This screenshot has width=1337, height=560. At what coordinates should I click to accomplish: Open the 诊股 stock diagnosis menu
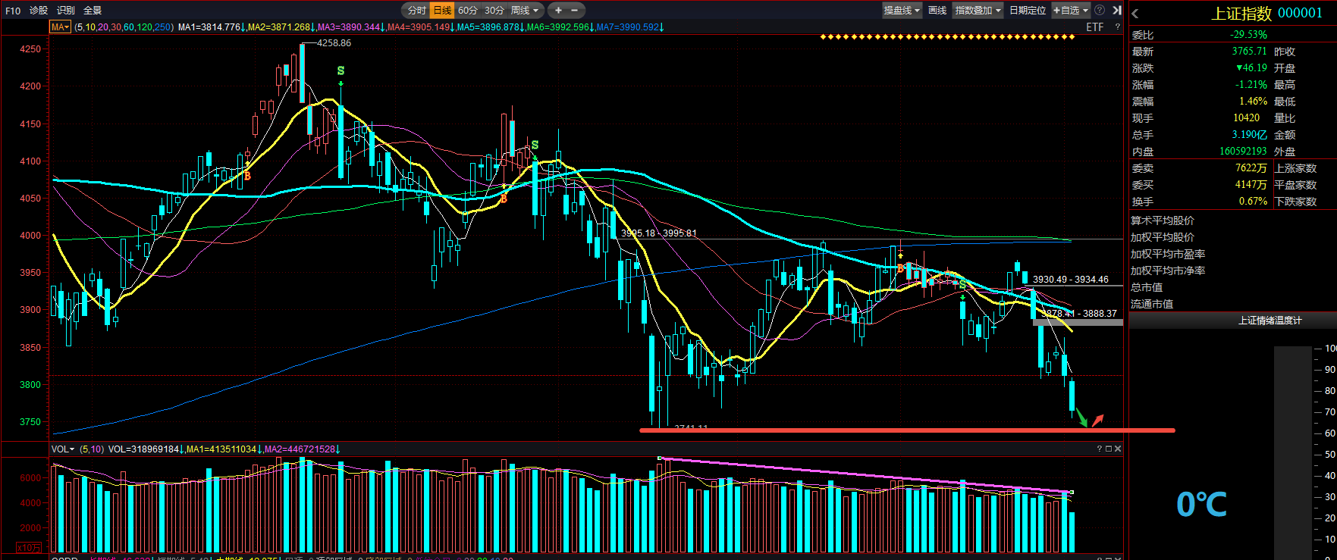(39, 11)
